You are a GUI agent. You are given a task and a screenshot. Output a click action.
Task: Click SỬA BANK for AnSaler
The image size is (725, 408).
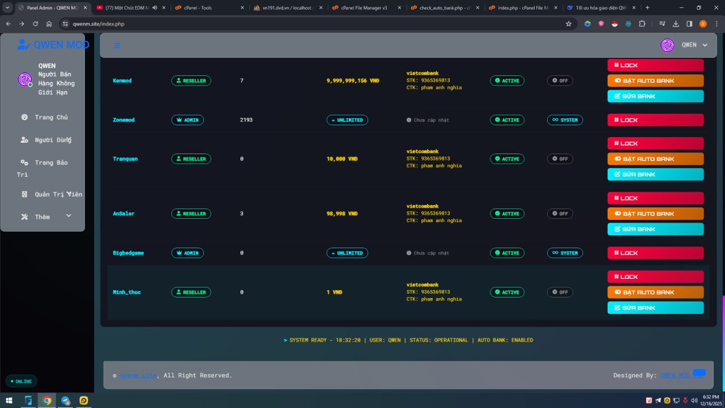click(x=655, y=229)
